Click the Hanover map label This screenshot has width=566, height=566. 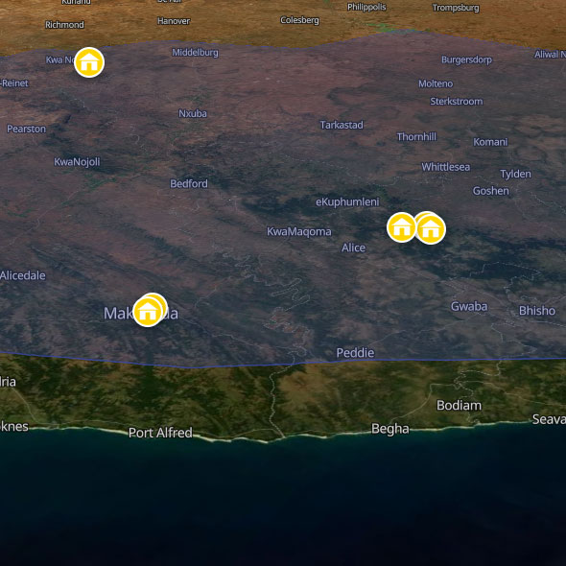pos(174,21)
